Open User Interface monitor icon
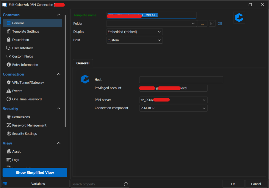This screenshot has height=188, width=269. 9,48
